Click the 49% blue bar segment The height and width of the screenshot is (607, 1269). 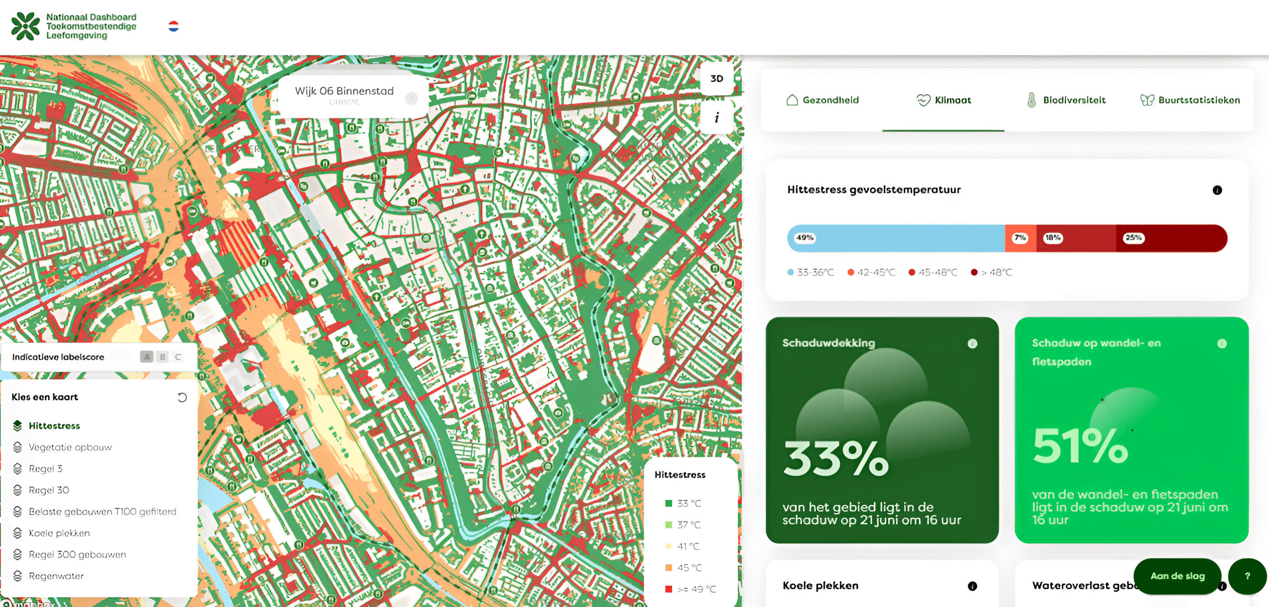(896, 238)
